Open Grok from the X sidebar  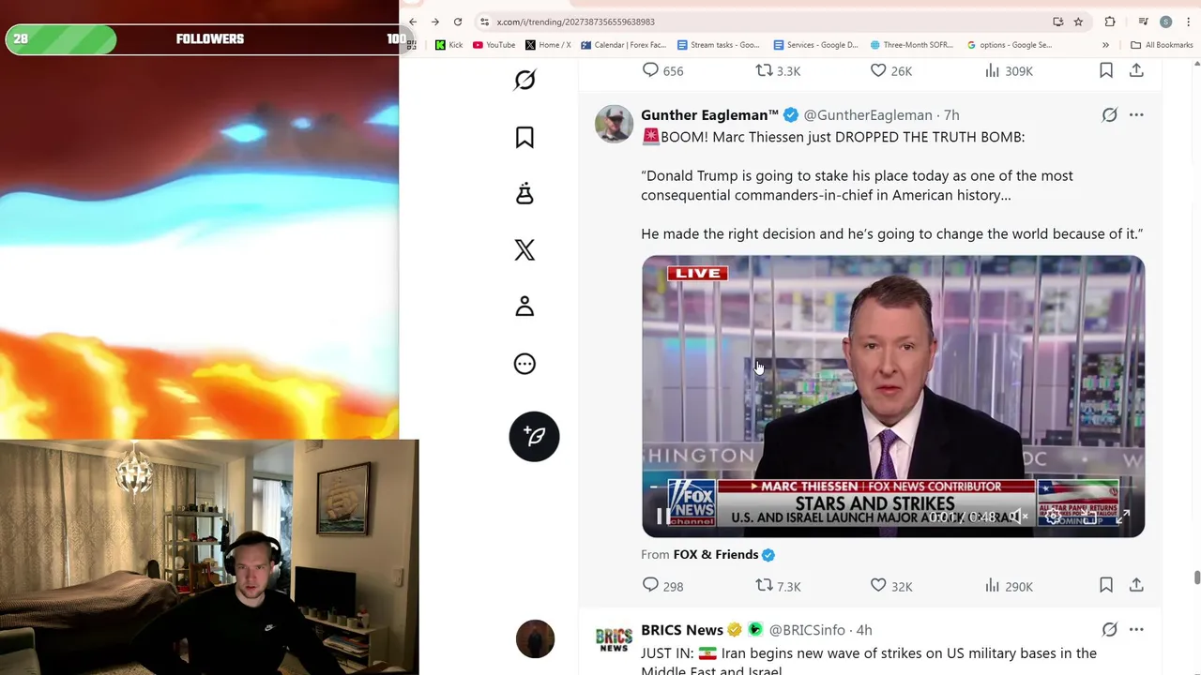tap(524, 80)
